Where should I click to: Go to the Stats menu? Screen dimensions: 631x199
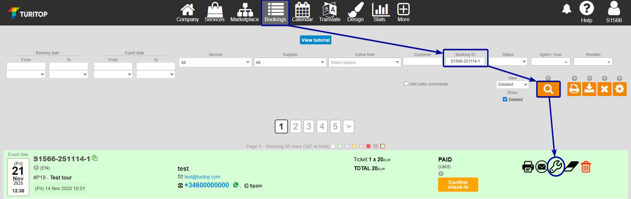pos(379,13)
